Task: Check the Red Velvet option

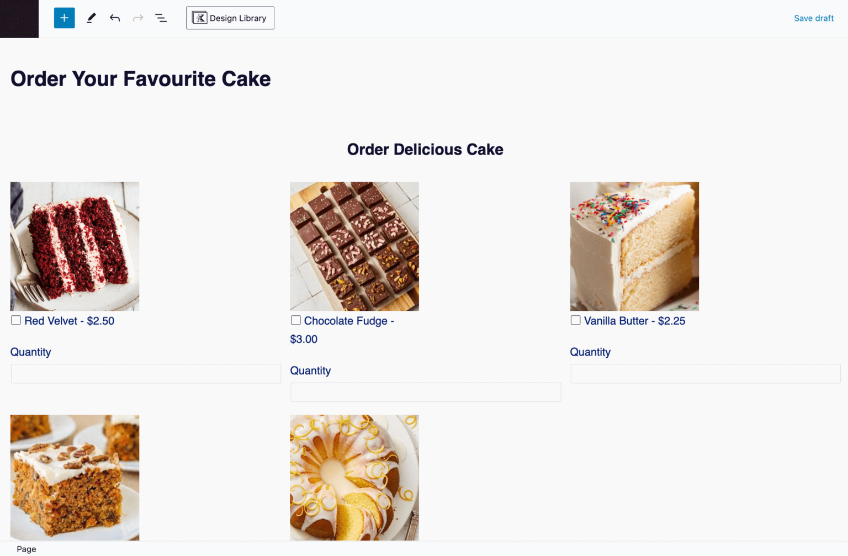Action: tap(15, 320)
